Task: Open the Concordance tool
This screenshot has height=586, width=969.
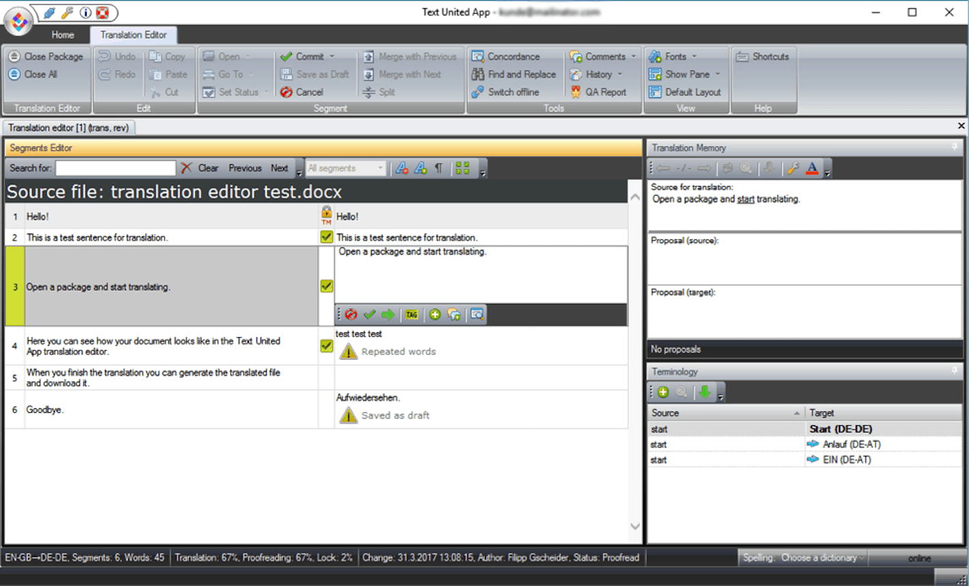Action: [505, 57]
